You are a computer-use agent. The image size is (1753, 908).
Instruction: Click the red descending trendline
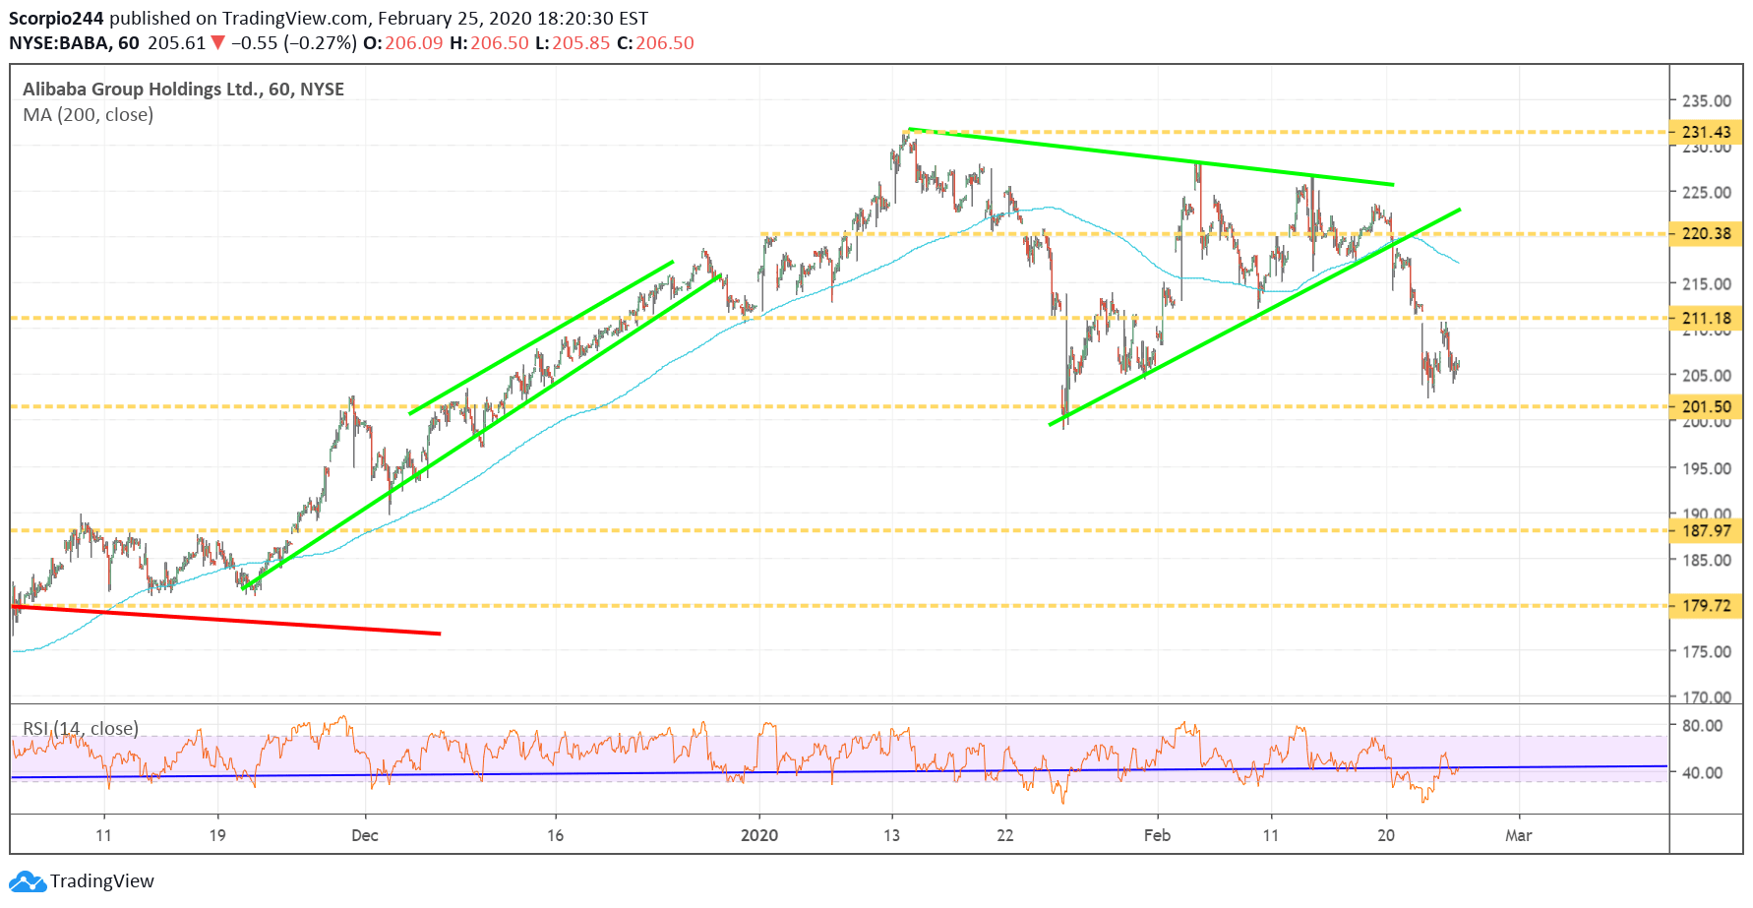click(226, 620)
